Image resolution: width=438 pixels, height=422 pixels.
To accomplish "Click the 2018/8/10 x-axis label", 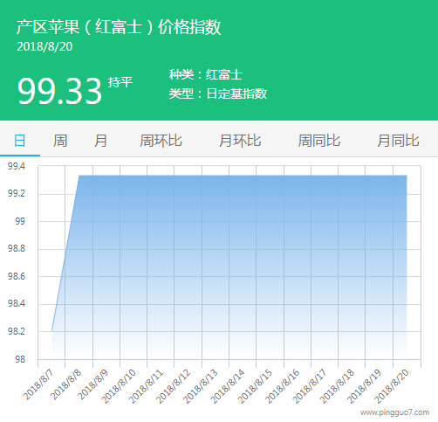I will point(120,386).
